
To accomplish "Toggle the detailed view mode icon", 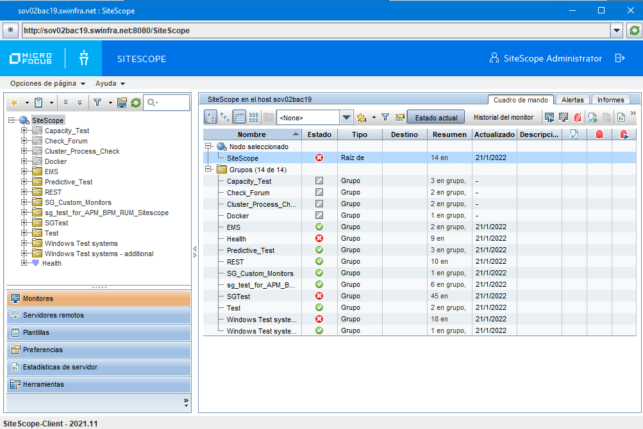I will pyautogui.click(x=238, y=117).
